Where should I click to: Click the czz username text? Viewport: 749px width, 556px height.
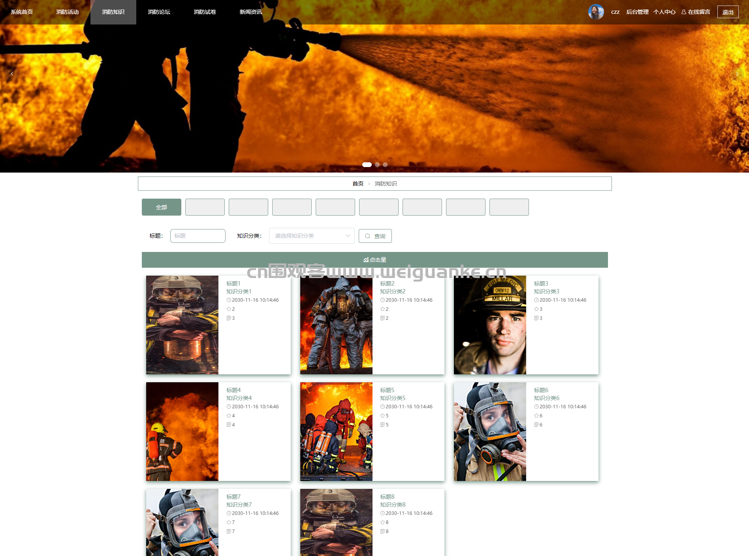pyautogui.click(x=615, y=12)
